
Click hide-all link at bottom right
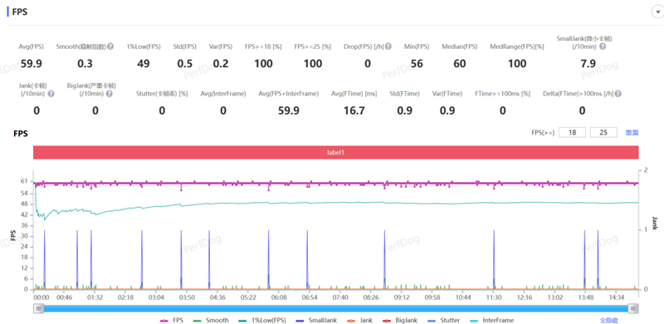coord(608,321)
